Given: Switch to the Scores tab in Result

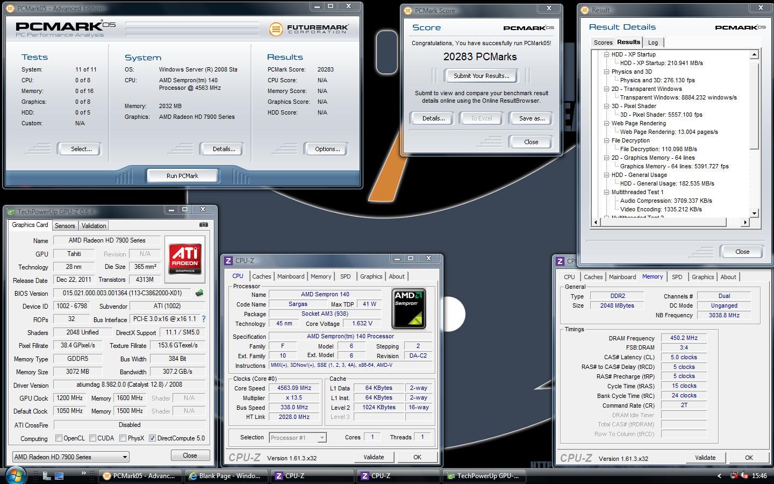Looking at the screenshot, I should [x=603, y=42].
